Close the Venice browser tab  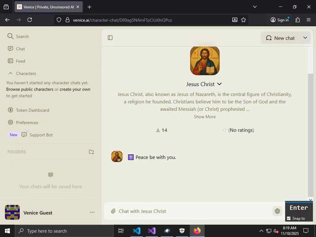78,7
